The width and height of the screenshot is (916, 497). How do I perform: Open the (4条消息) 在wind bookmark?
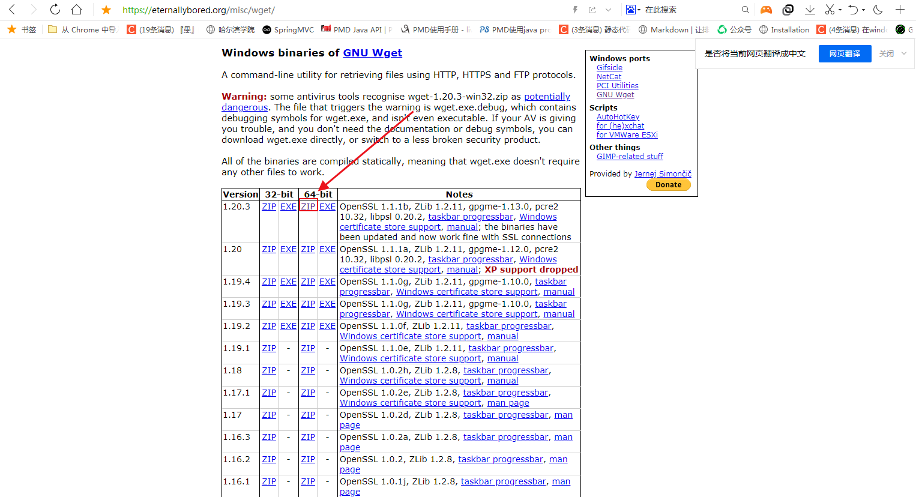(x=852, y=29)
